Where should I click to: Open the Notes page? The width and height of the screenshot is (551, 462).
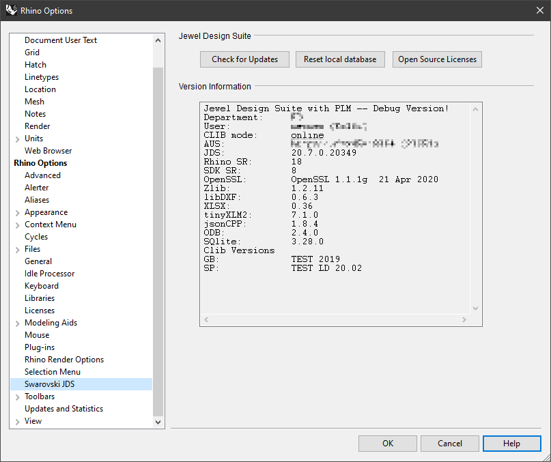tap(35, 114)
